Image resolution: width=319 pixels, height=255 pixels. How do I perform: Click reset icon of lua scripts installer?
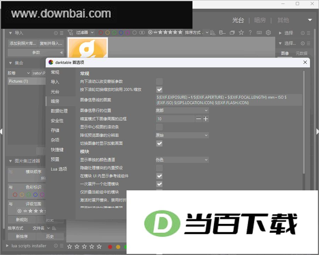point(56,246)
